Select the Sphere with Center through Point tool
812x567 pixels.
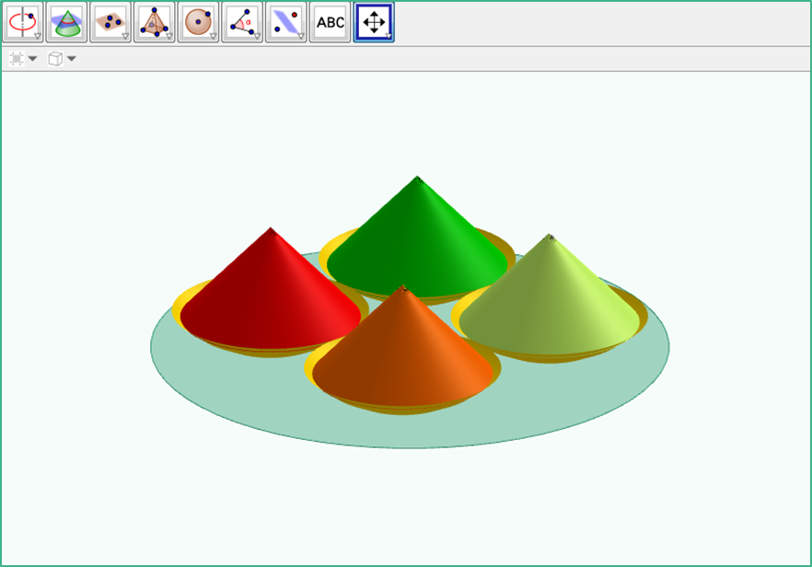[x=198, y=22]
